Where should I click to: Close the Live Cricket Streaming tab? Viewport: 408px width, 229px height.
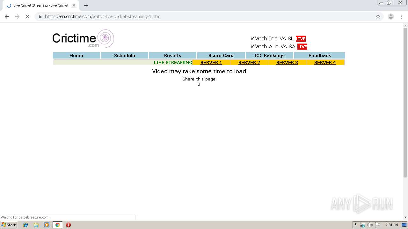click(x=74, y=5)
